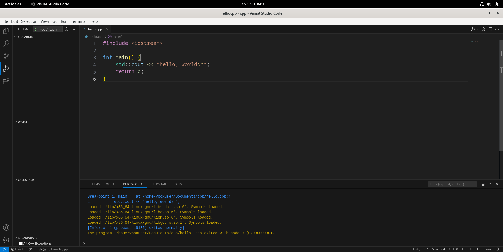
Task: Open the File menu
Action: click(x=5, y=21)
